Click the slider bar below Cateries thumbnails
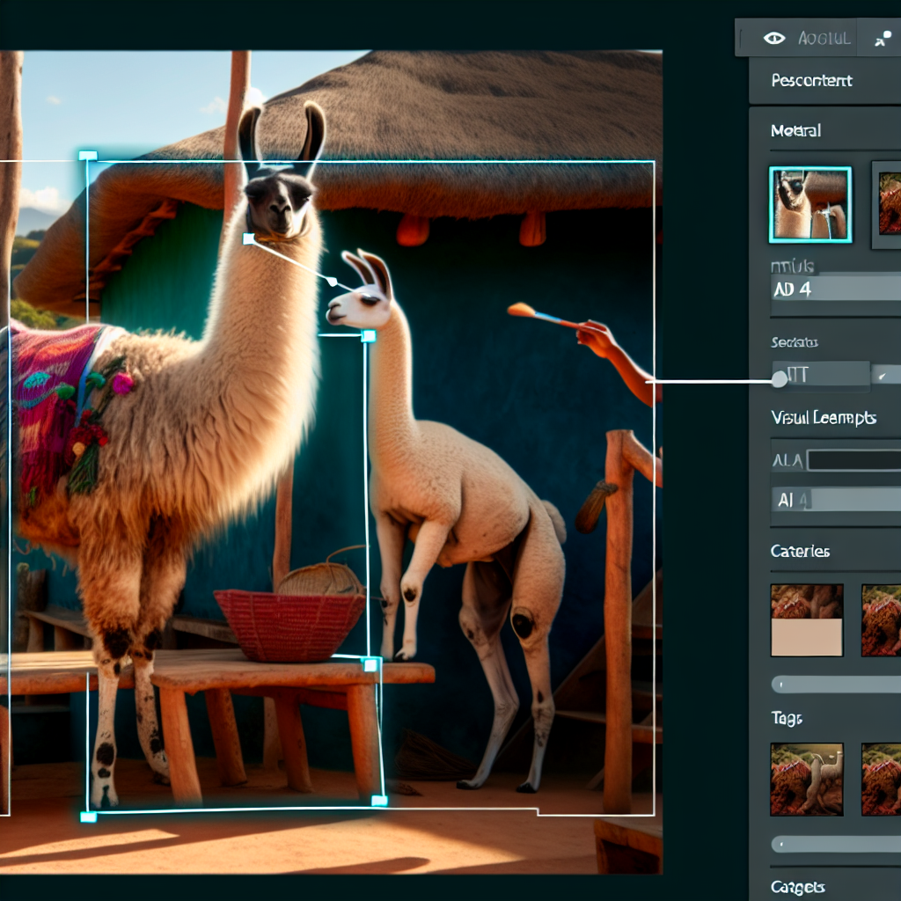The height and width of the screenshot is (901, 901). click(x=836, y=685)
